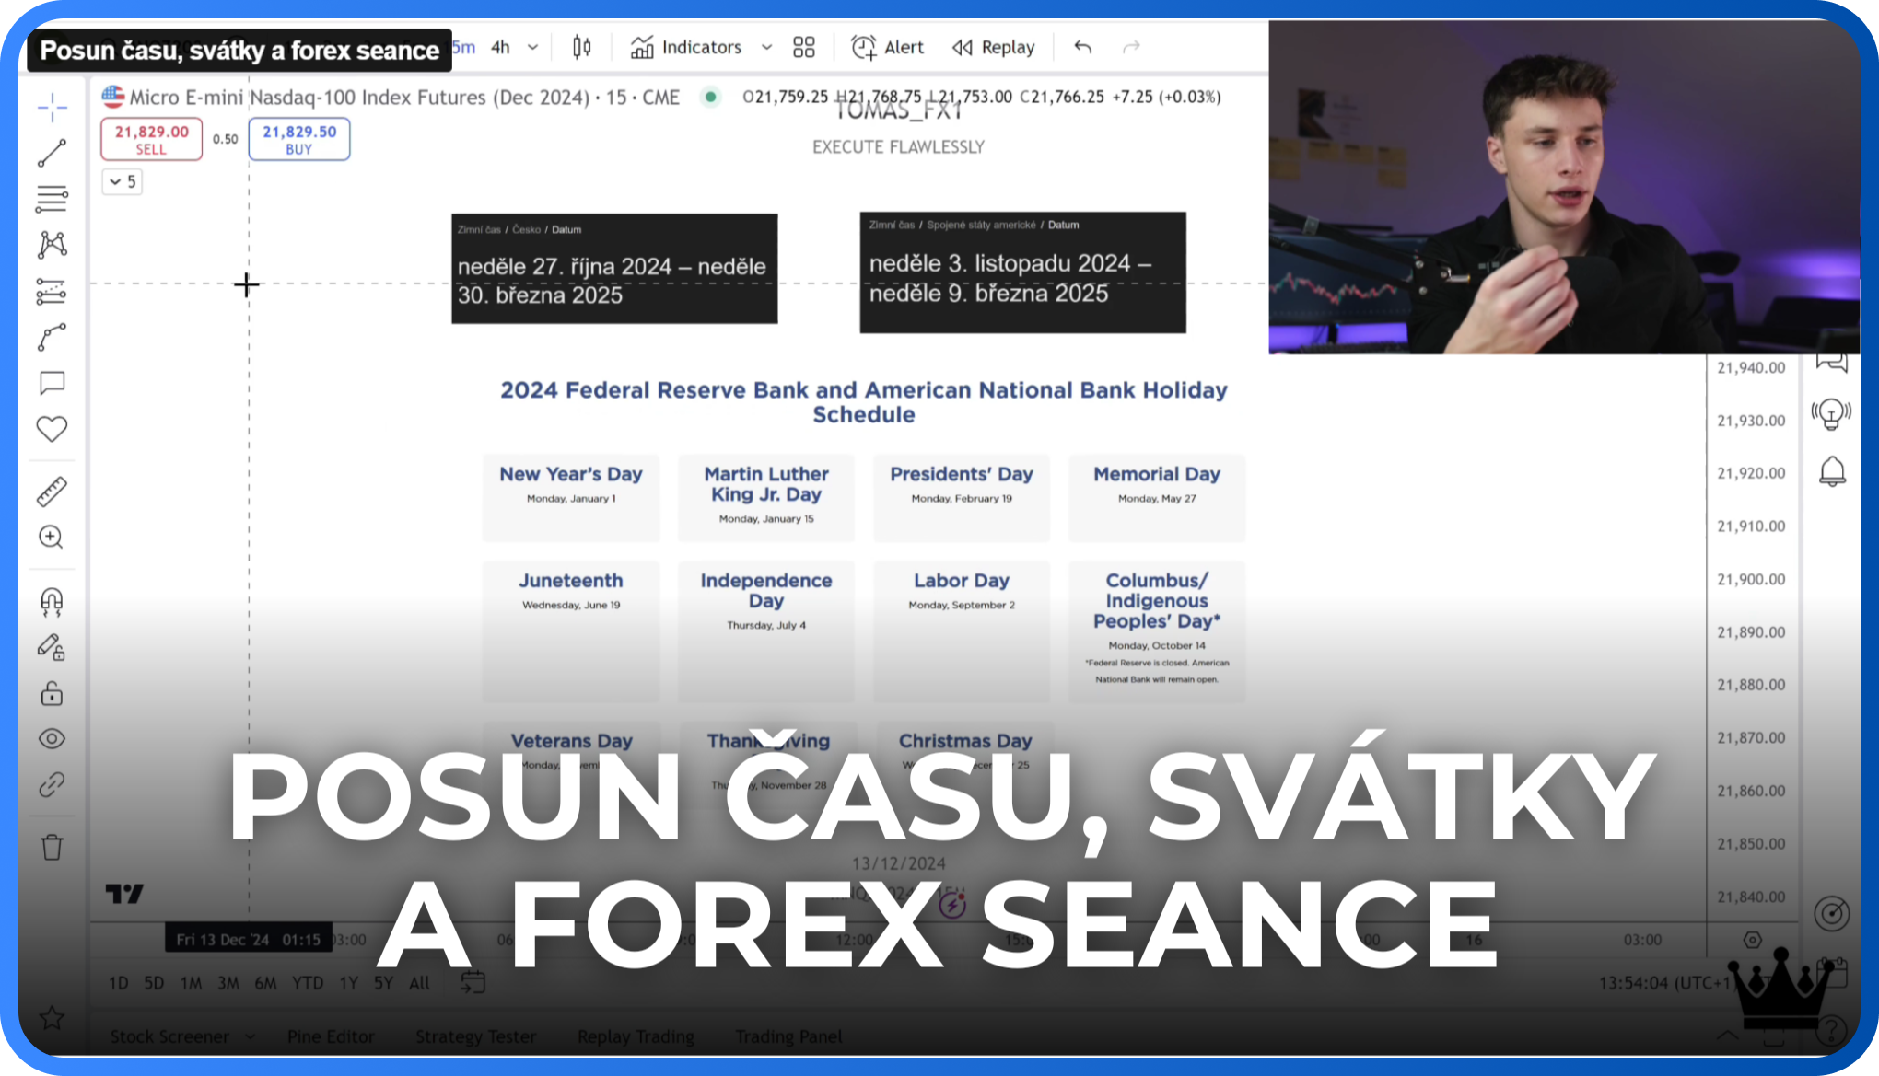Open the Stock Screener panel
This screenshot has width=1879, height=1076.
click(x=169, y=1036)
